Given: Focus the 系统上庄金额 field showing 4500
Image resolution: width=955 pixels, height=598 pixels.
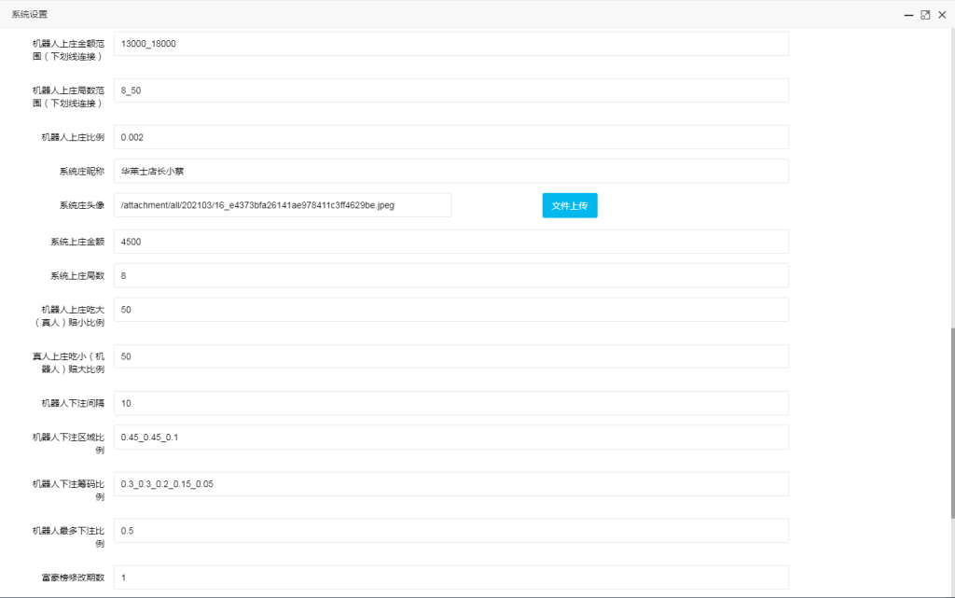Looking at the screenshot, I should click(450, 242).
